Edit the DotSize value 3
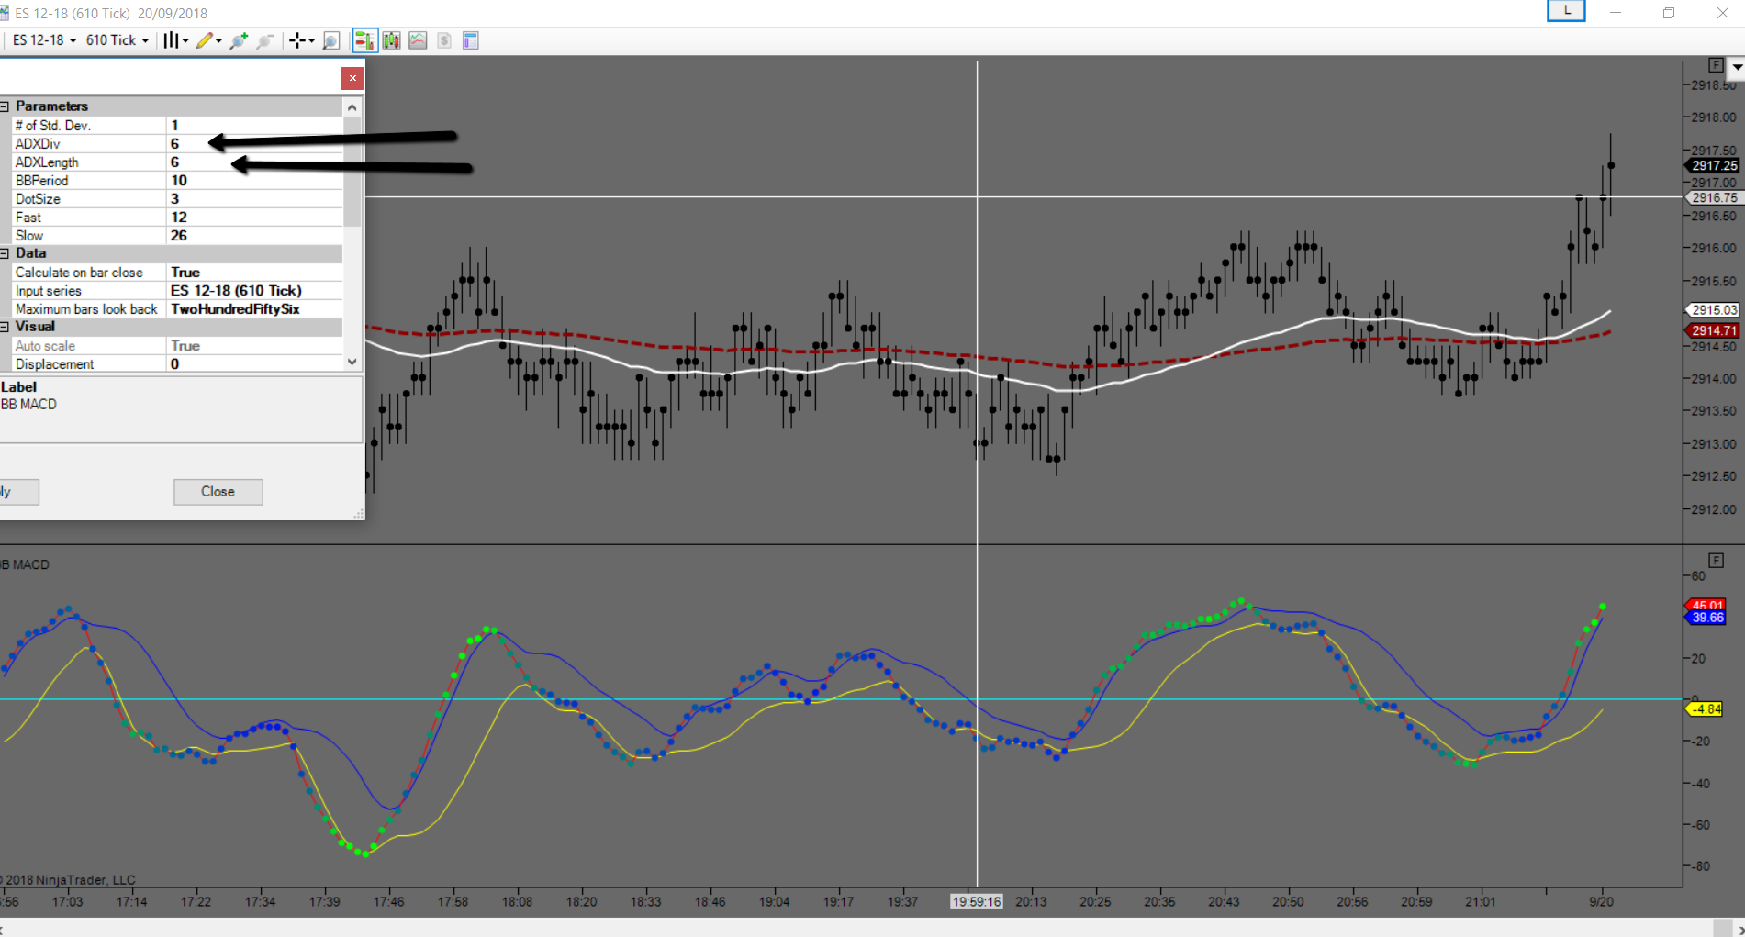Screen dimensions: 1745x937 254,198
